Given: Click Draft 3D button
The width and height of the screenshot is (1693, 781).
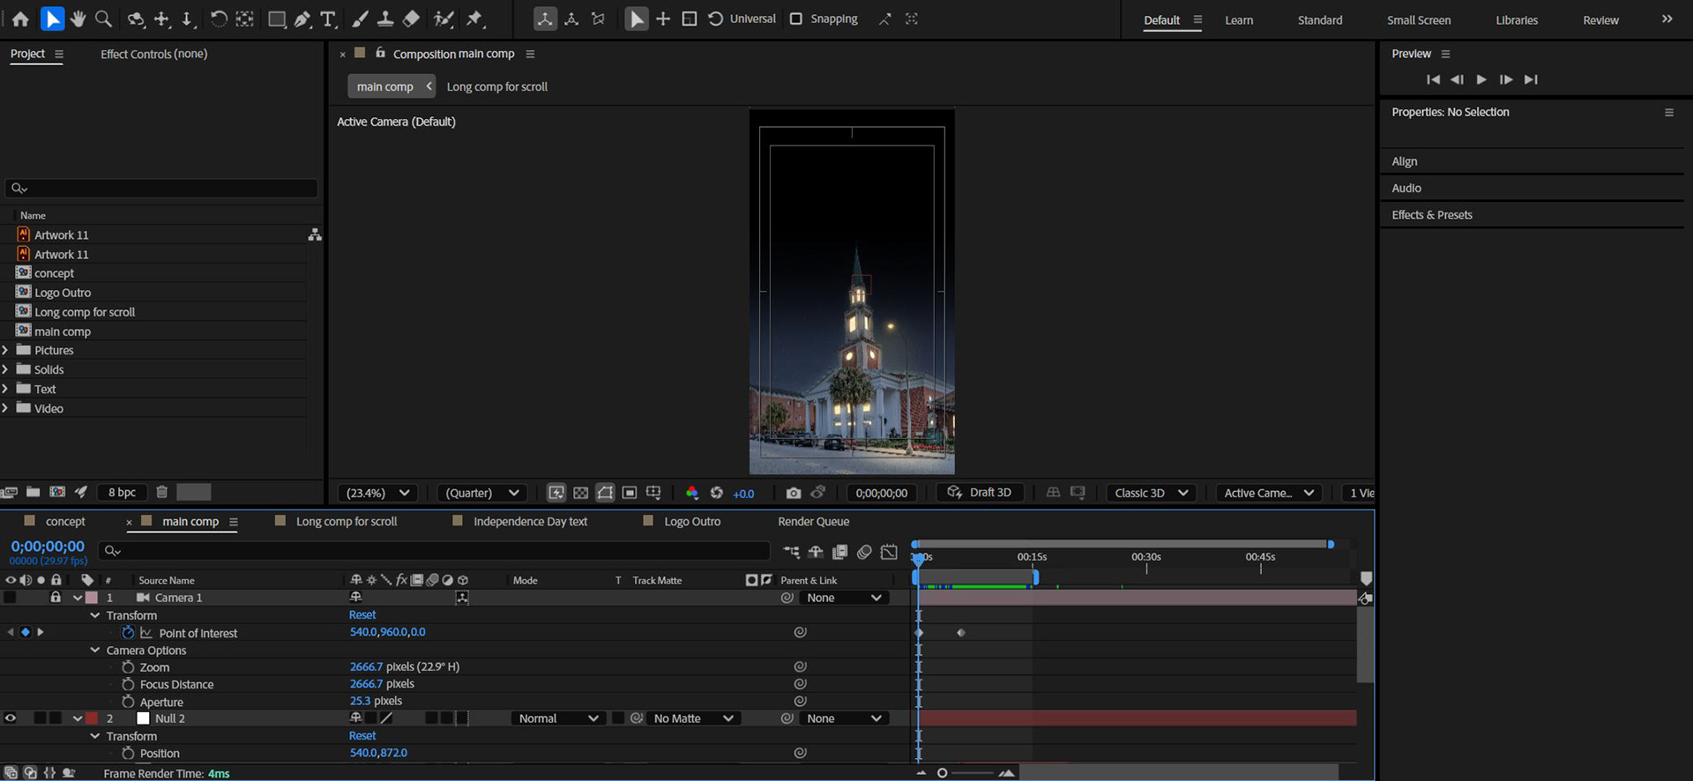Looking at the screenshot, I should [980, 493].
